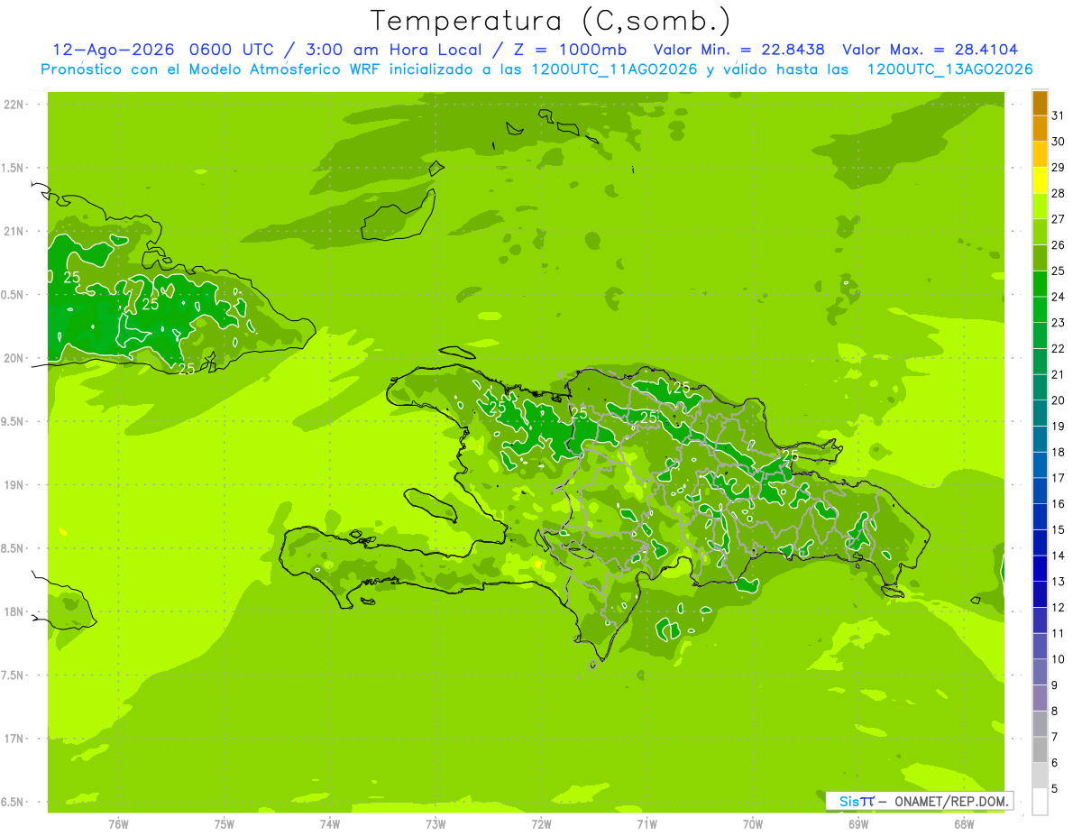The image size is (1082, 836).
Task: Click the Valor Max. = 28.4104 text
Action: [931, 50]
